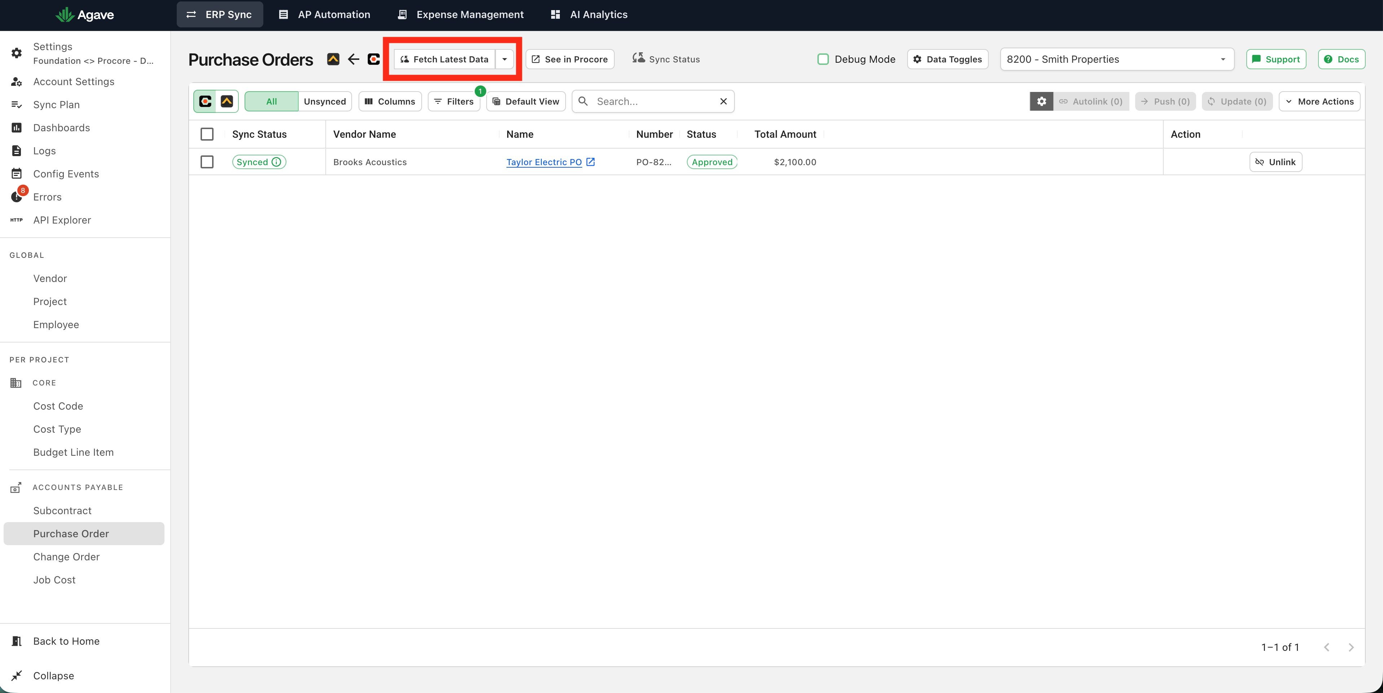The height and width of the screenshot is (693, 1383).
Task: Switch to AP Automation tab
Action: click(324, 14)
